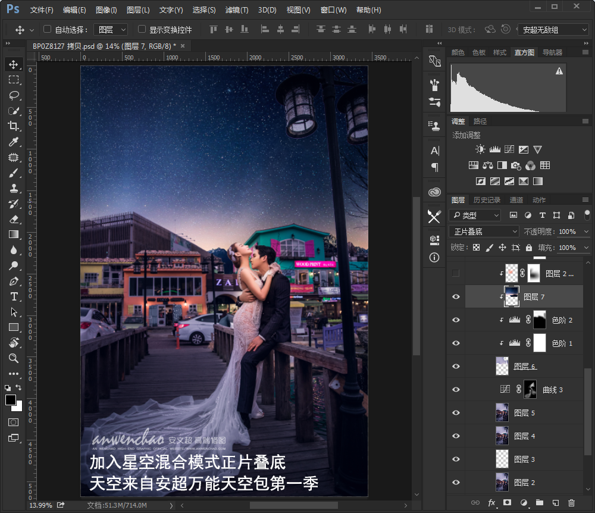Click foreground black color swatch

click(x=11, y=400)
